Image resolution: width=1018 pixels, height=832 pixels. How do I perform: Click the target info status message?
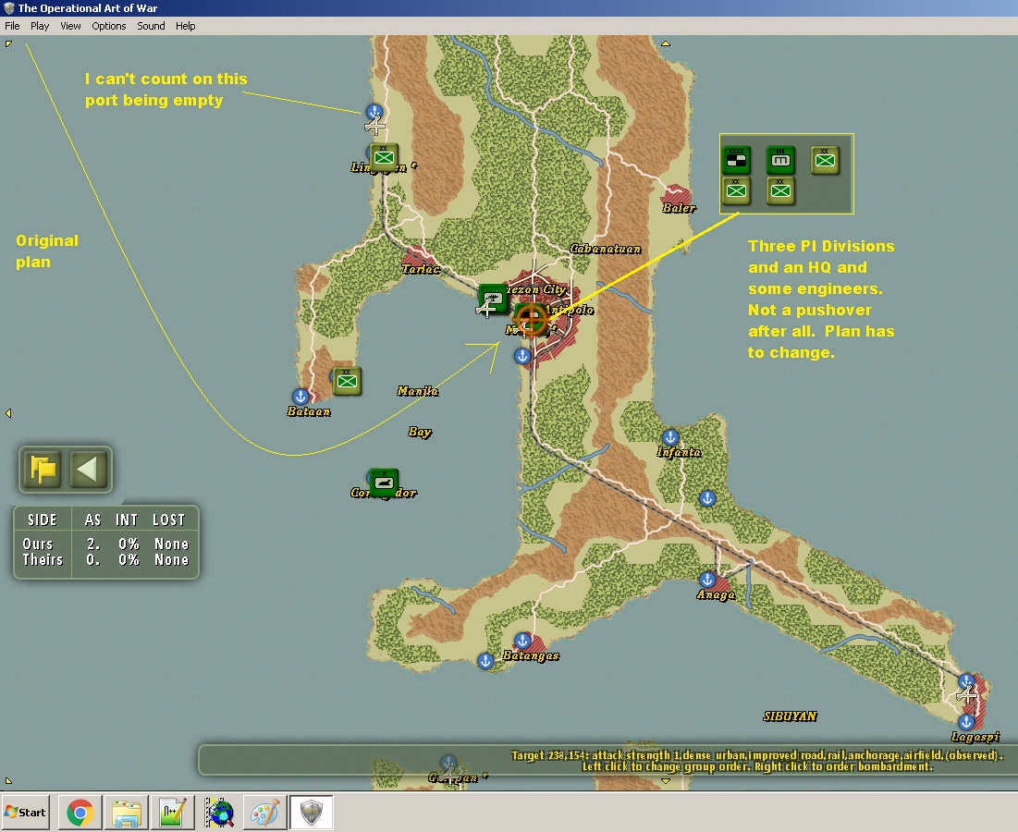tap(756, 761)
